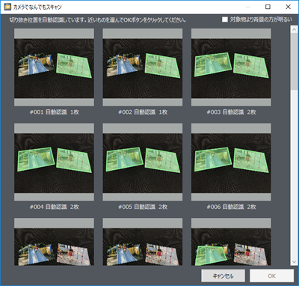Viewport: 299px width, 286px height.
Task: Click the #003 自動認識 2枚 caption label
Action: click(x=231, y=112)
